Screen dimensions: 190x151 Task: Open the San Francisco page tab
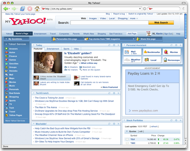click(116, 34)
